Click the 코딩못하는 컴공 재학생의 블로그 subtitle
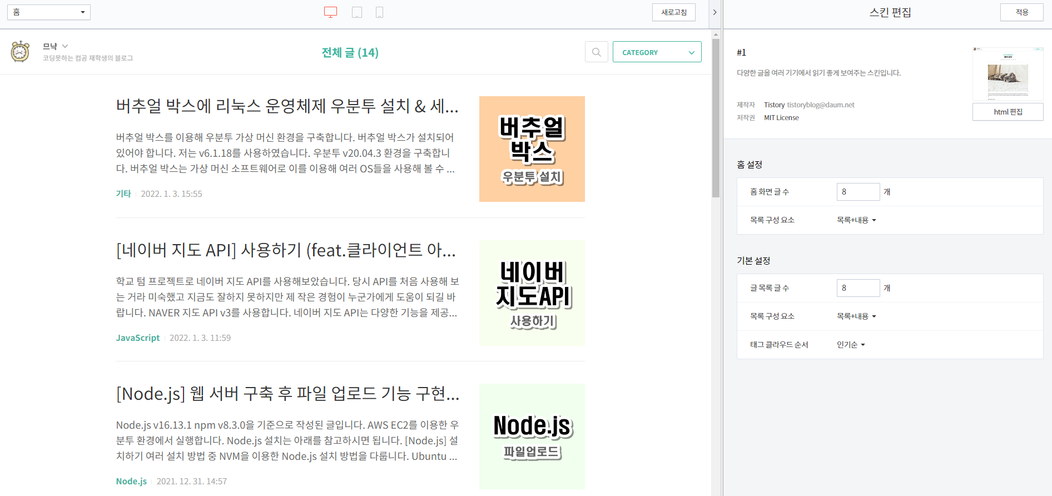This screenshot has height=496, width=1052. (88, 58)
